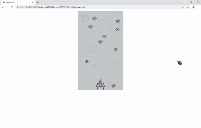Click the enemy plane beside the player ship
The image size is (201, 128).
tap(114, 86)
